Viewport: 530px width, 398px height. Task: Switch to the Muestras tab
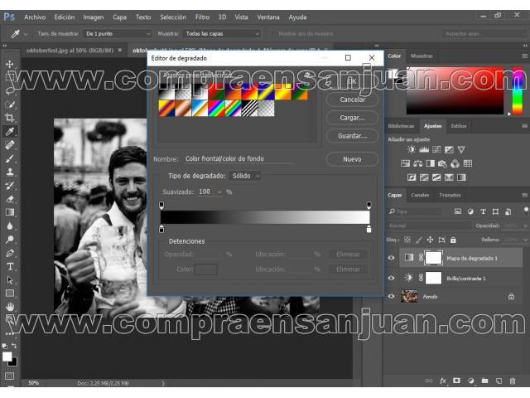pos(422,56)
